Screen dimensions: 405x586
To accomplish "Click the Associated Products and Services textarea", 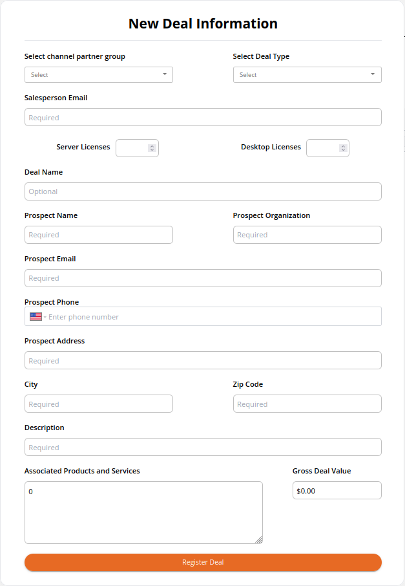I will [143, 512].
